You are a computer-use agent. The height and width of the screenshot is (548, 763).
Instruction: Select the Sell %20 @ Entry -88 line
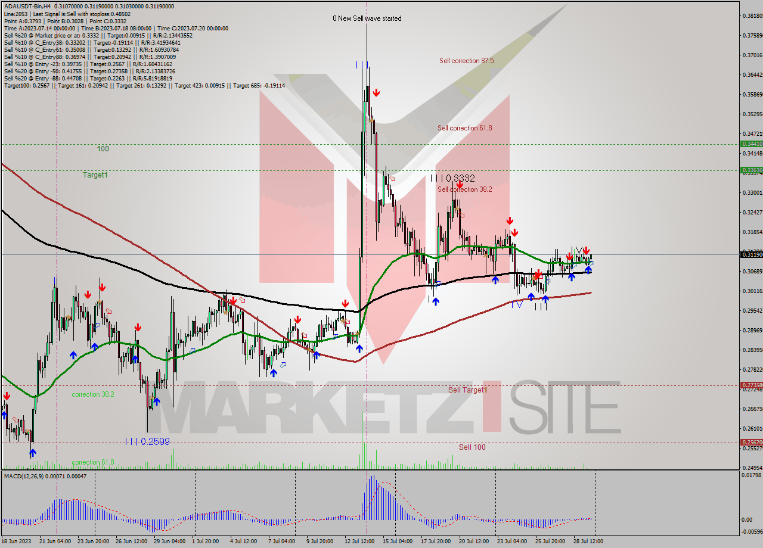88,78
